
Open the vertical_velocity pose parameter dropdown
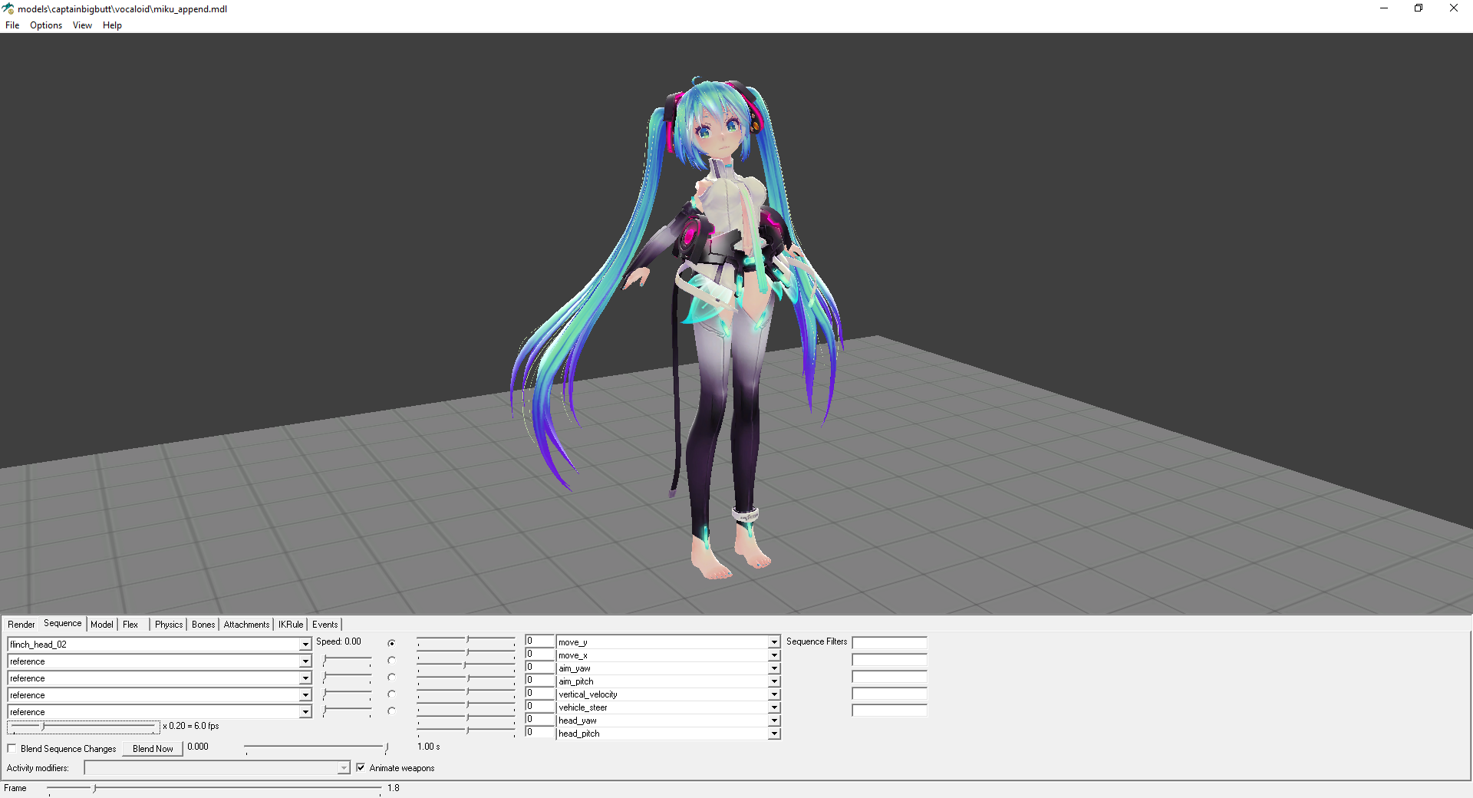pyautogui.click(x=774, y=694)
